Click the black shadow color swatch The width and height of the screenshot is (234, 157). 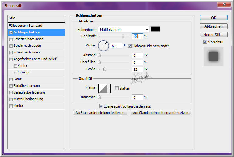point(155,29)
